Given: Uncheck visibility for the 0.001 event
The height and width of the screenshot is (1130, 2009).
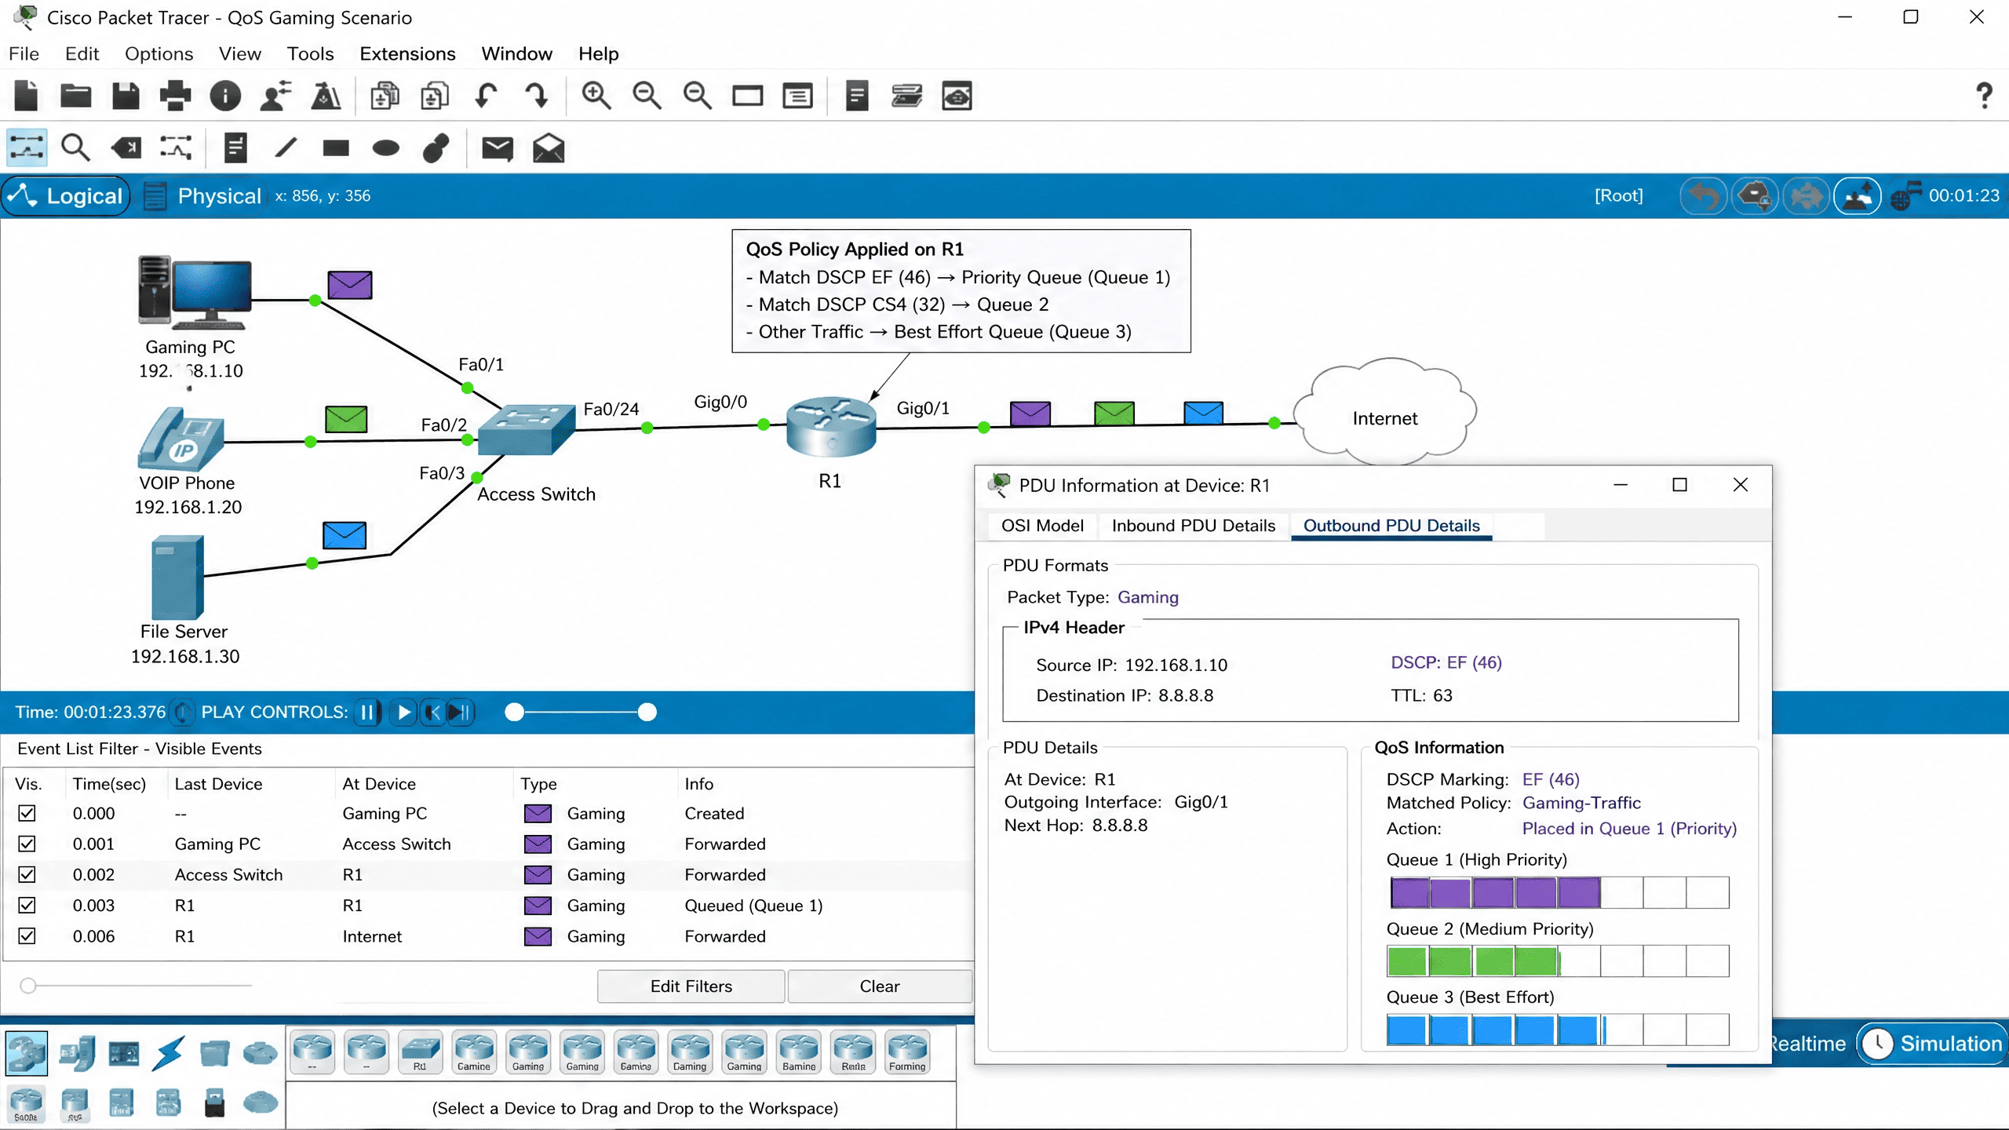Looking at the screenshot, I should [27, 844].
